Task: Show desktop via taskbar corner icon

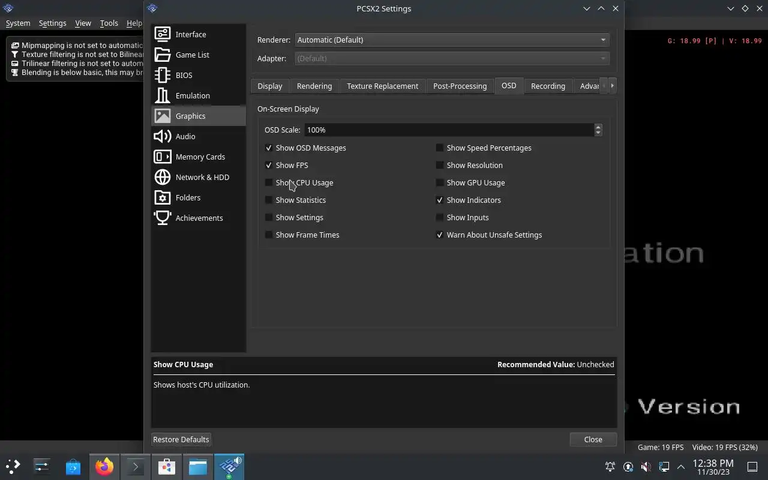Action: (752, 466)
